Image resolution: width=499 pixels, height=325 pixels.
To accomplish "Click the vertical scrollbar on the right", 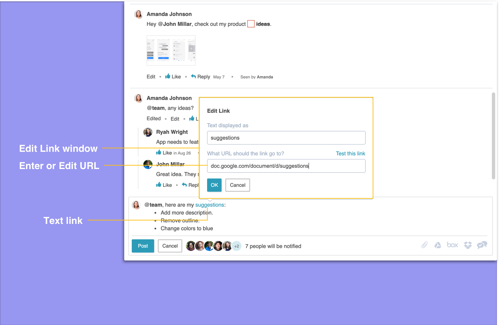I will [493, 136].
